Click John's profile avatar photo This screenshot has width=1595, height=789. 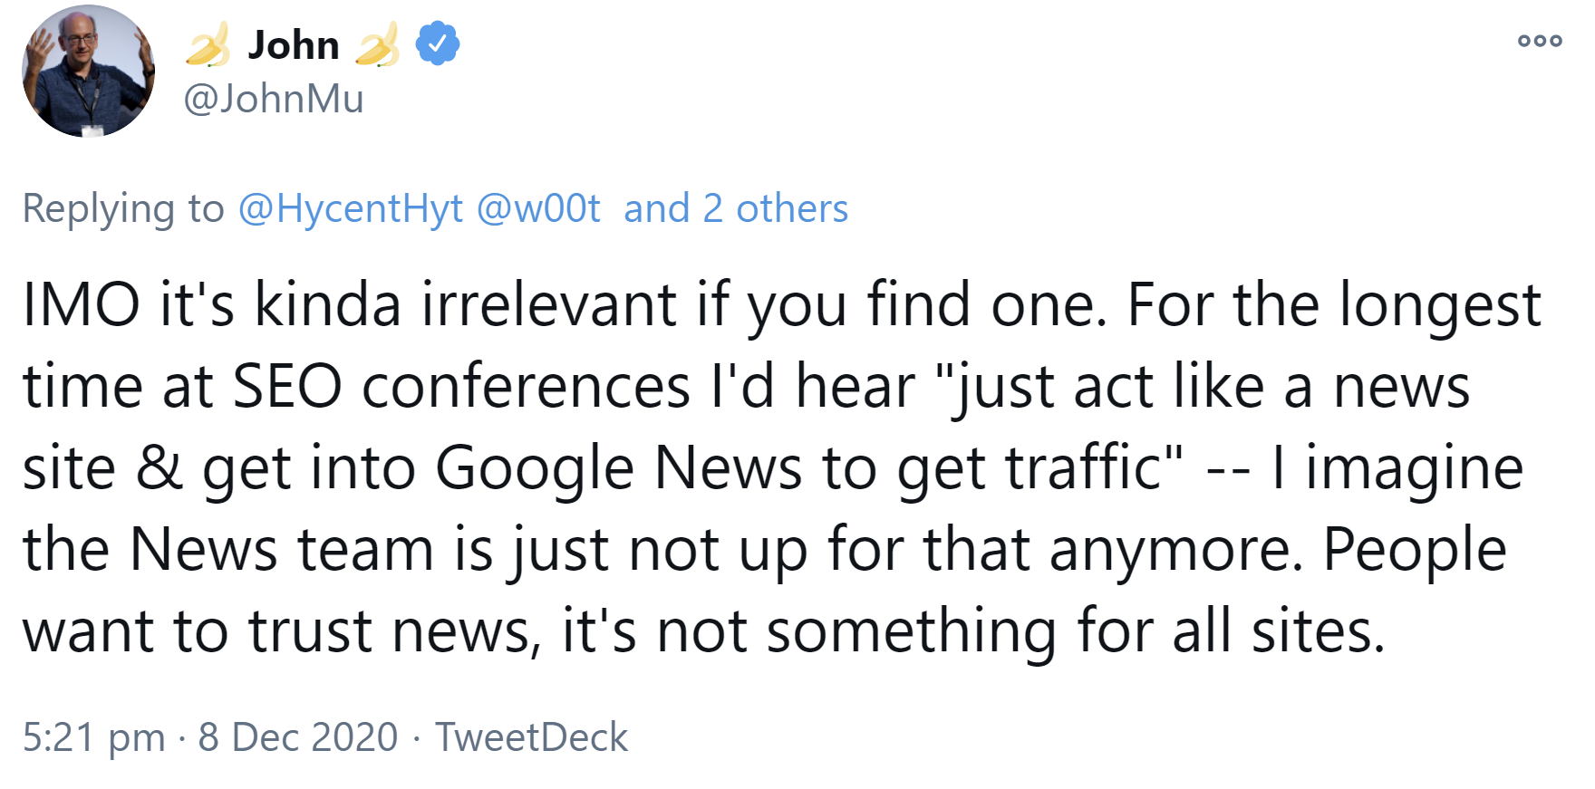pyautogui.click(x=88, y=72)
